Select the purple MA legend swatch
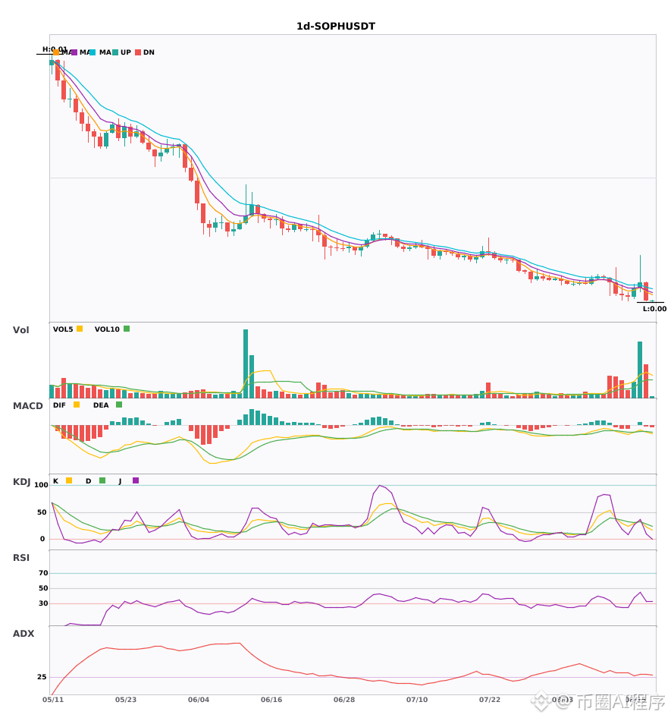Screen dimensions: 671x721 (x=74, y=52)
